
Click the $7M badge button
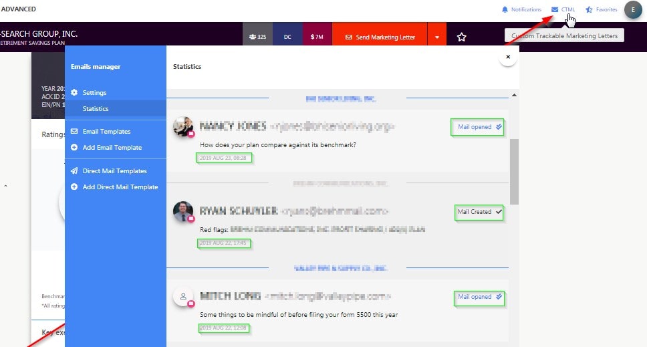317,37
